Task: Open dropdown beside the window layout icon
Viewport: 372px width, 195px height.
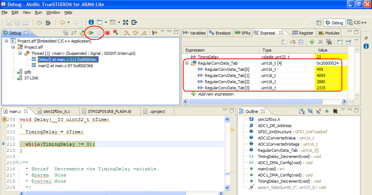Action: pos(106,23)
